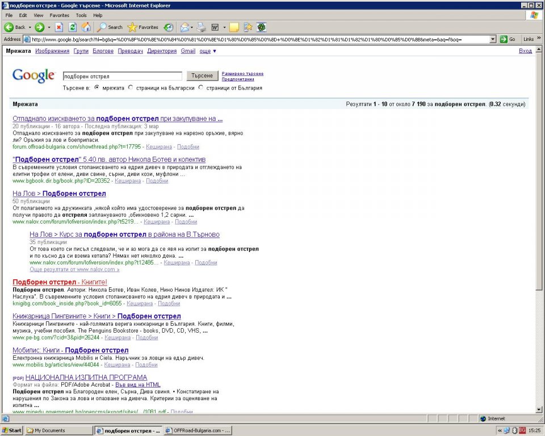Open the Edit with Word dropdown arrow

tap(224, 27)
